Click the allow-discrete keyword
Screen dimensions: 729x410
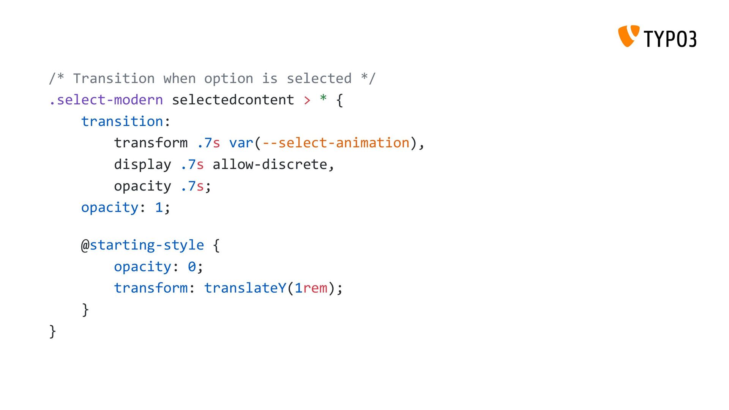click(x=270, y=164)
